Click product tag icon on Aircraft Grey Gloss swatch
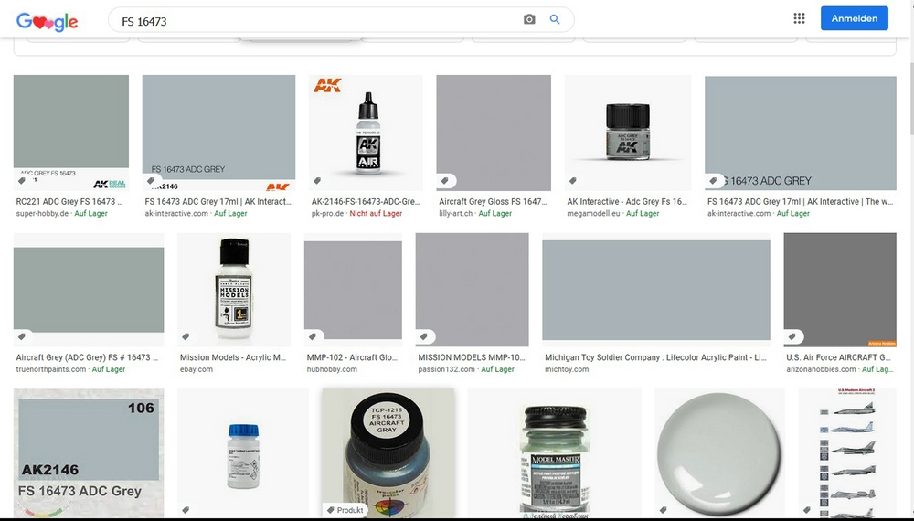The image size is (914, 521). click(445, 181)
